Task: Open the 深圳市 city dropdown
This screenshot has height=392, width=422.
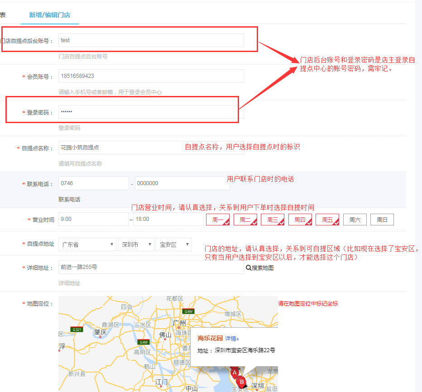Action: tap(136, 244)
